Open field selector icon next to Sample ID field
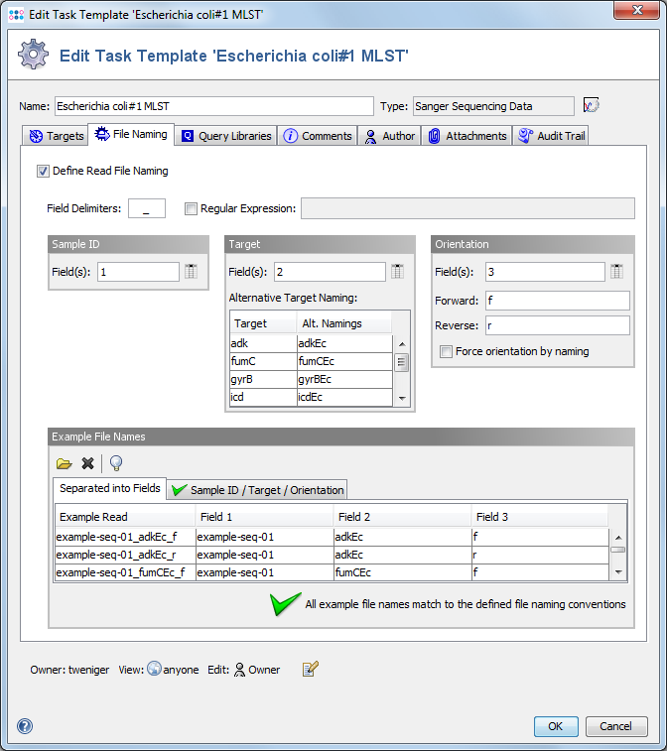Viewport: 667px width, 751px height. coord(192,272)
